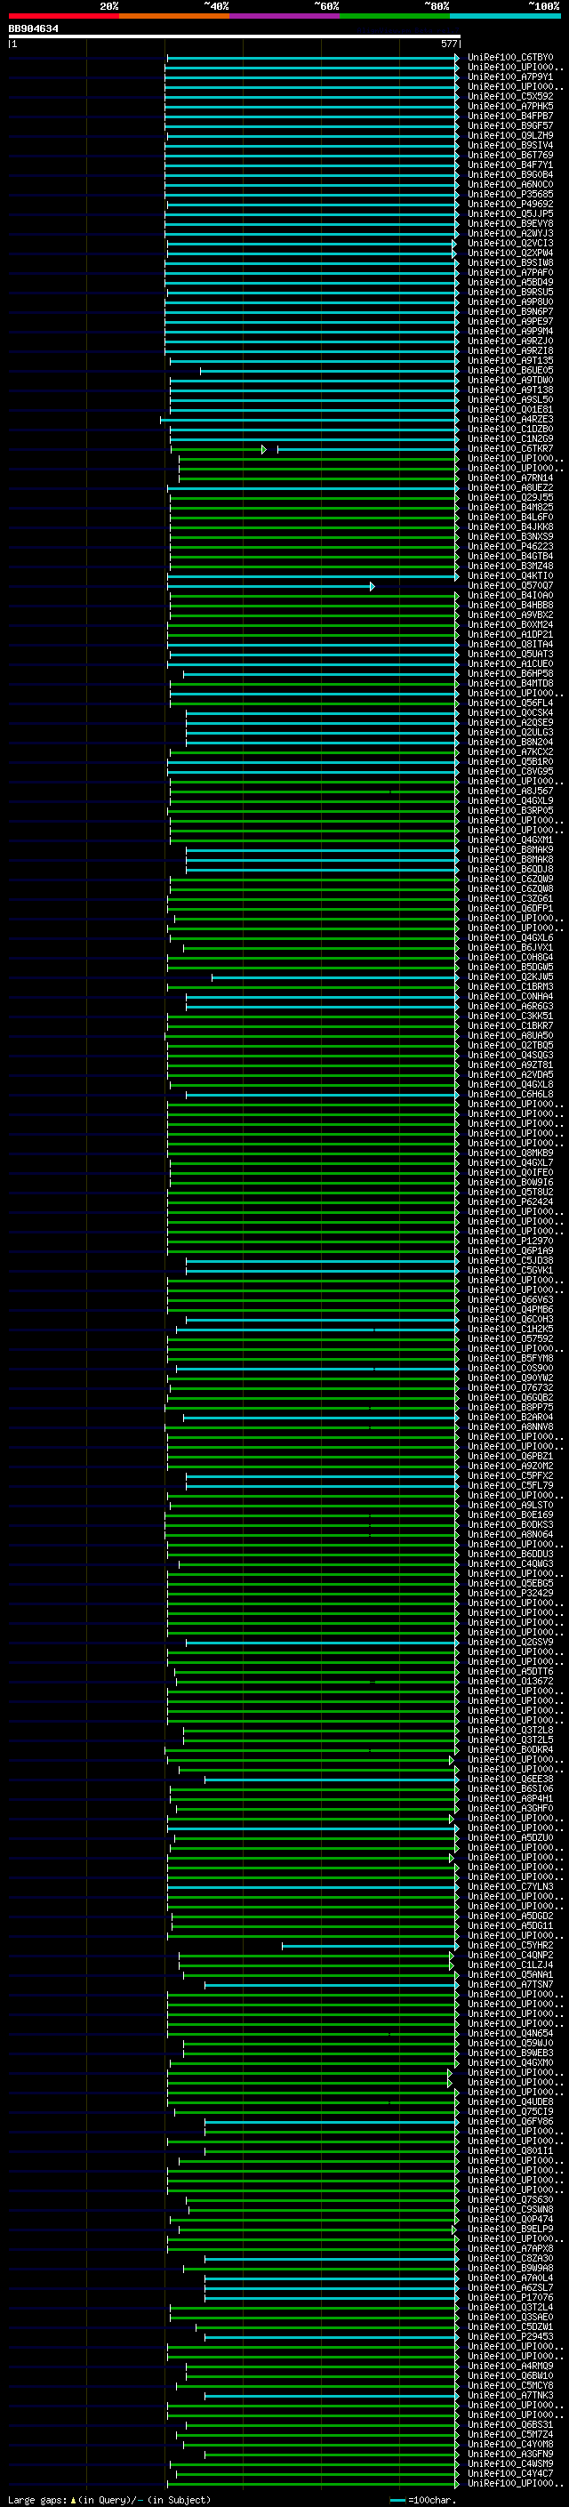This screenshot has width=569, height=2507.
Task: Open hit UniRef100_P35685
Action: (509, 194)
